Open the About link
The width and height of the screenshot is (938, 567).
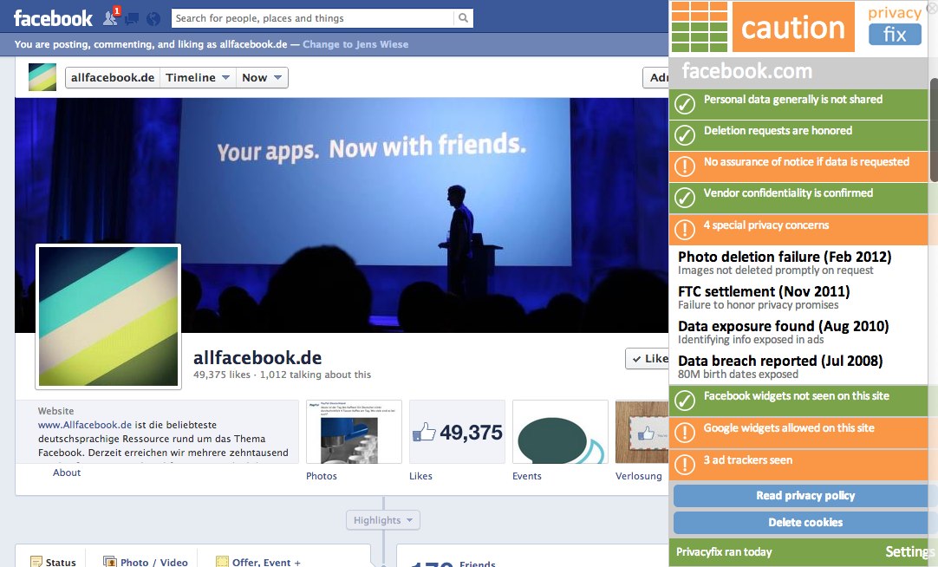(x=67, y=472)
